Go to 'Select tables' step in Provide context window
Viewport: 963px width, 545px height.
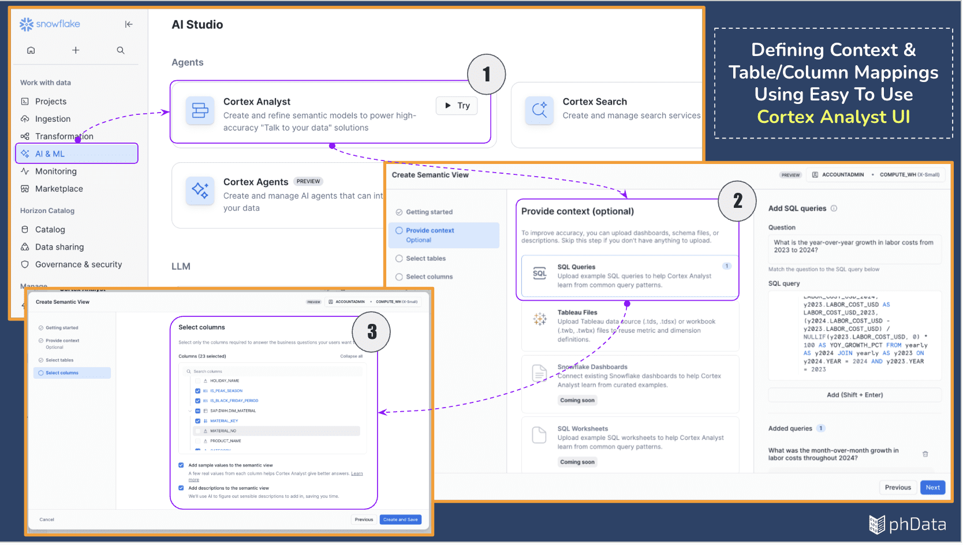[425, 259]
